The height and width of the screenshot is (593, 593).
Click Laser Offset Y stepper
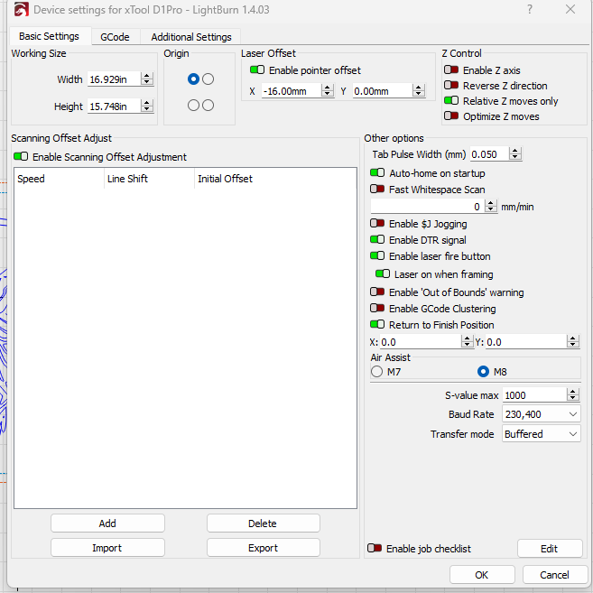pos(418,91)
